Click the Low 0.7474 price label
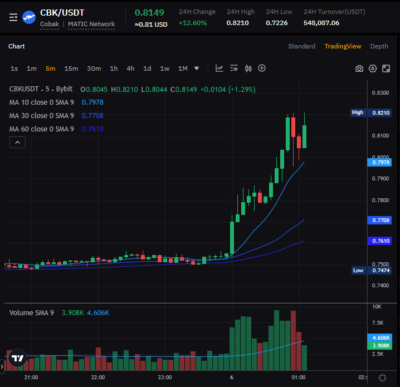400x387 pixels. coord(372,271)
